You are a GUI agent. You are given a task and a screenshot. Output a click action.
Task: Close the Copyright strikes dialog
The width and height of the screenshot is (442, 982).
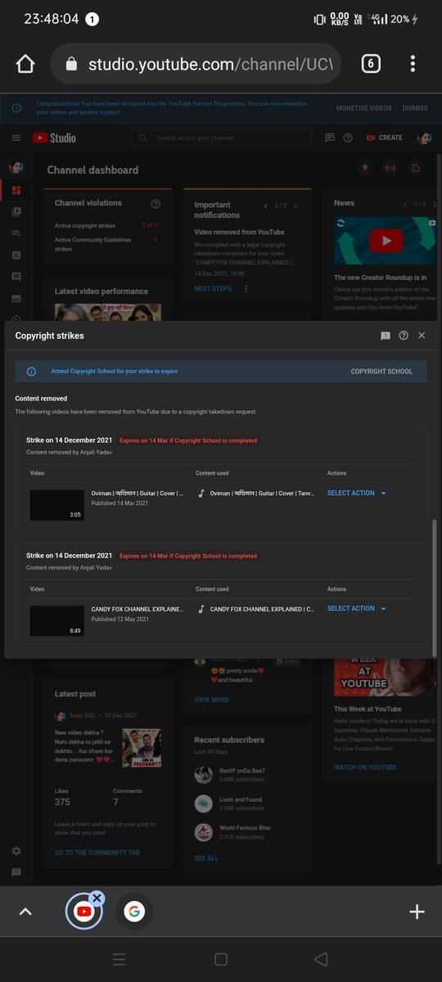pyautogui.click(x=422, y=336)
